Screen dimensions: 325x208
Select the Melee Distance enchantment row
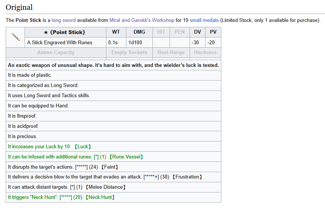pos(114,187)
